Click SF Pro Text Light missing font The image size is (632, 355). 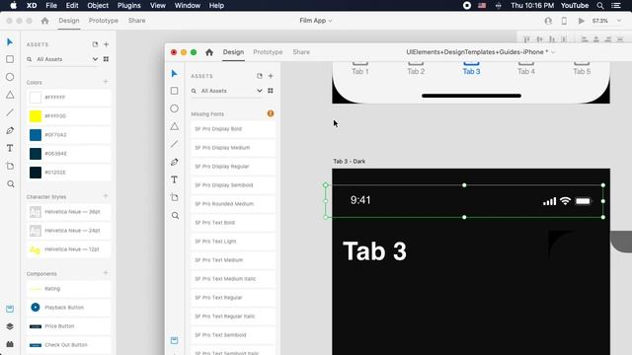tap(233, 241)
